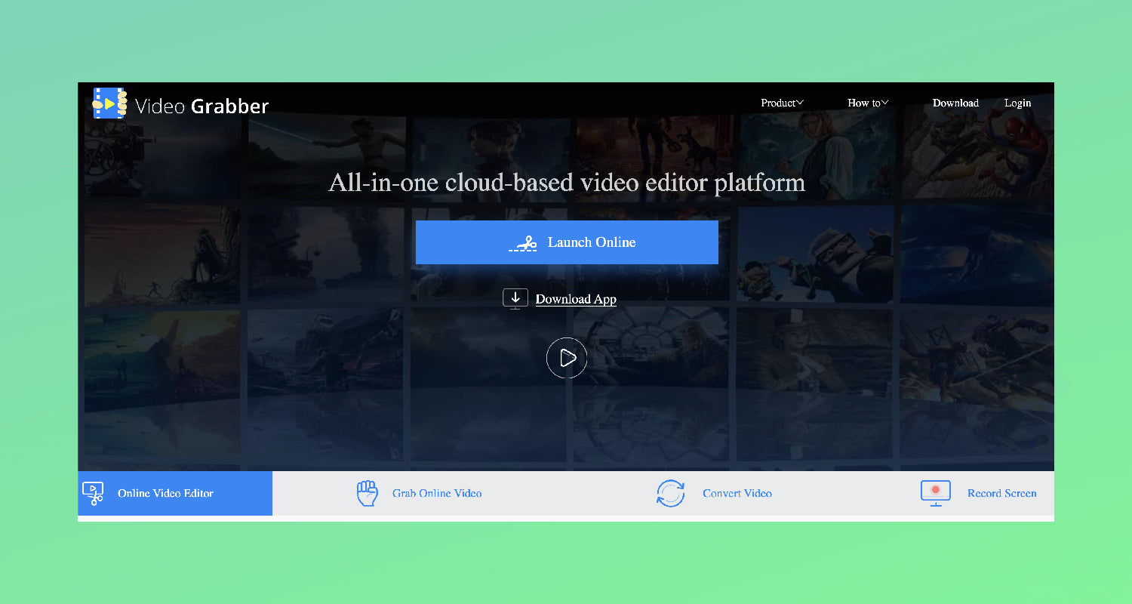Image resolution: width=1132 pixels, height=604 pixels.
Task: Click the Video Grabber logo icon
Action: pyautogui.click(x=110, y=103)
